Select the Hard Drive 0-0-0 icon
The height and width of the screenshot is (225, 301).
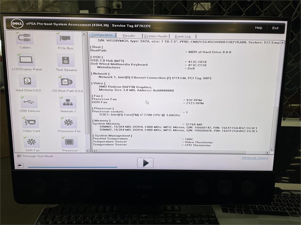point(27,81)
